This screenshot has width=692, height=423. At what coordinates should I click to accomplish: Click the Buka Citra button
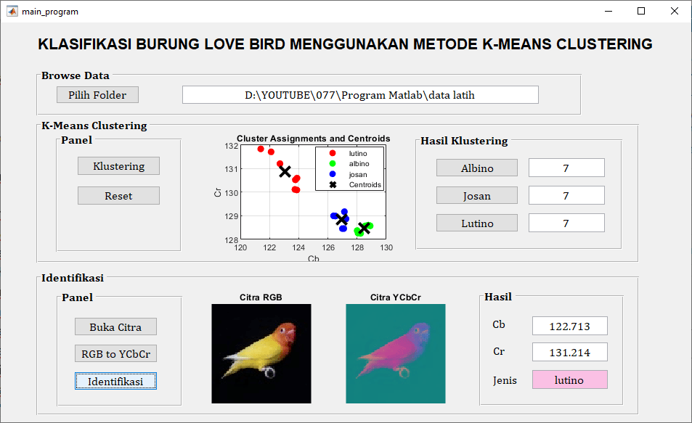pyautogui.click(x=115, y=327)
